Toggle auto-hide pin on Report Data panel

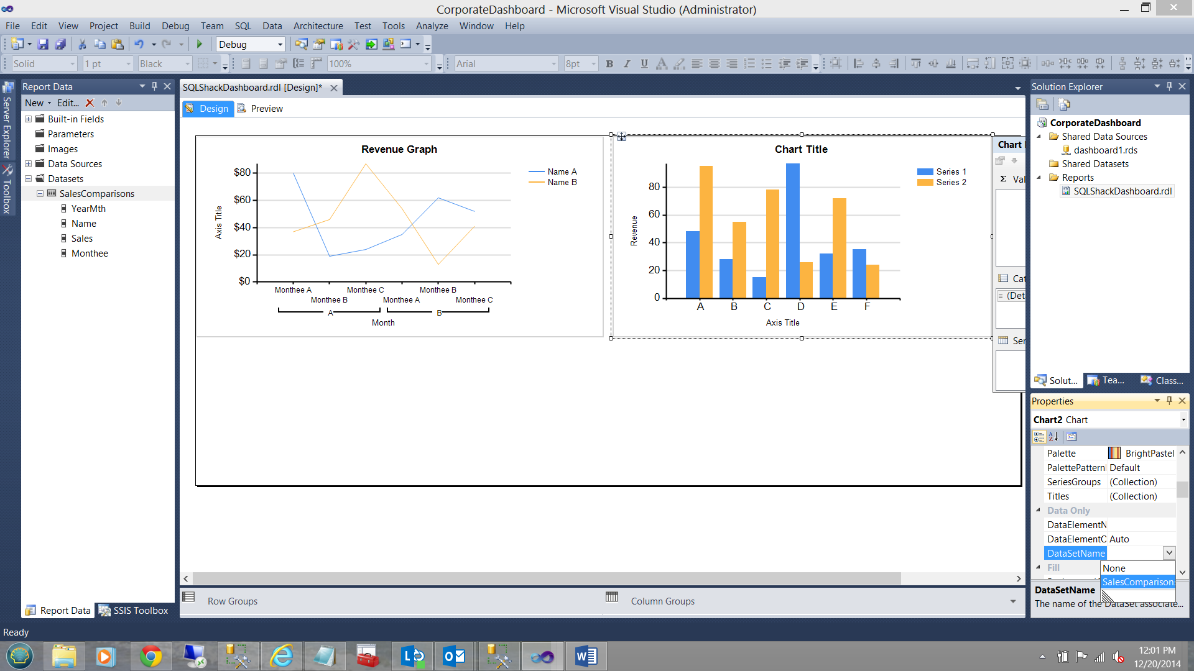[x=154, y=86]
